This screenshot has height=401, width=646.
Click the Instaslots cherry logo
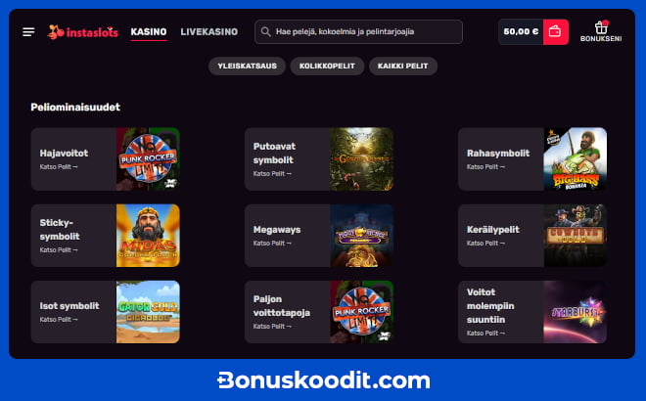tap(83, 32)
